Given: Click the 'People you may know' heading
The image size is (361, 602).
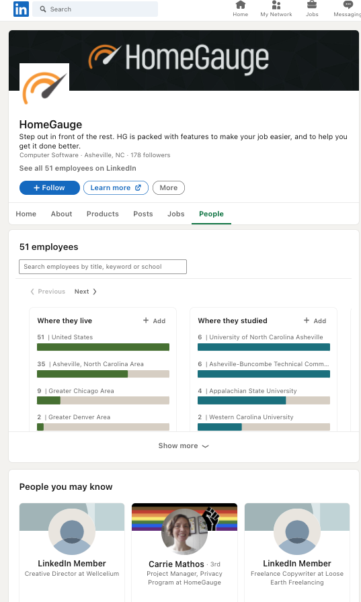Looking at the screenshot, I should pos(66,487).
